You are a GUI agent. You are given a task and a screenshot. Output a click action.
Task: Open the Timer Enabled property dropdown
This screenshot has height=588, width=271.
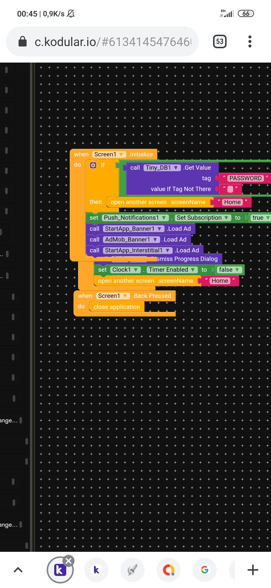(172, 270)
